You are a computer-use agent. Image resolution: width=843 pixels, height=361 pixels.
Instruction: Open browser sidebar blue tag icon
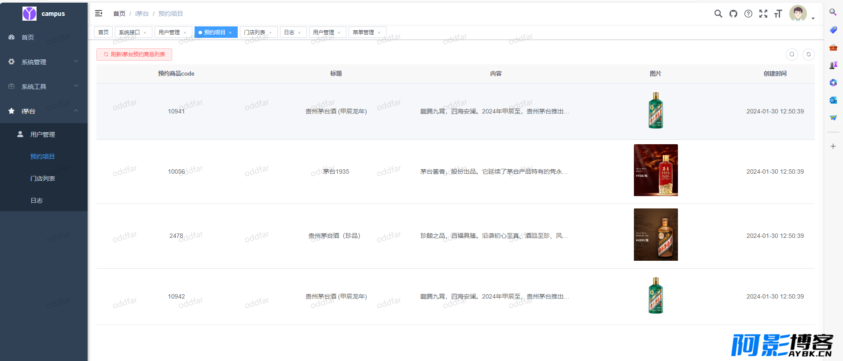point(833,30)
